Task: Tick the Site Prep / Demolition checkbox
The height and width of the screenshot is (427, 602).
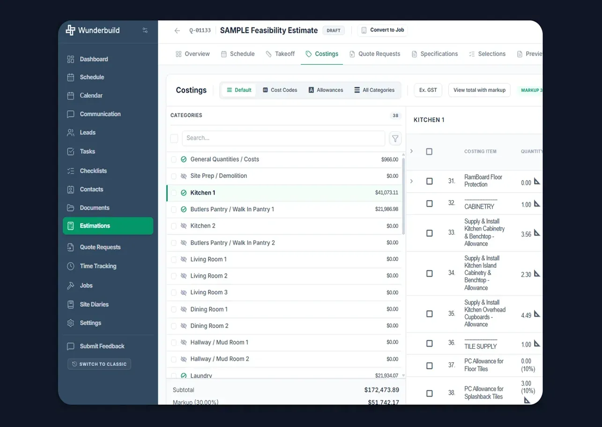Action: [x=174, y=176]
